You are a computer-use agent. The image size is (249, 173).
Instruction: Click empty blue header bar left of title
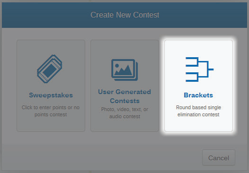46,15
